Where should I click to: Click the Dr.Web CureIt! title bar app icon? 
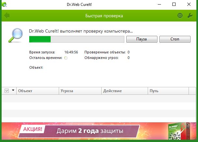(4, 5)
